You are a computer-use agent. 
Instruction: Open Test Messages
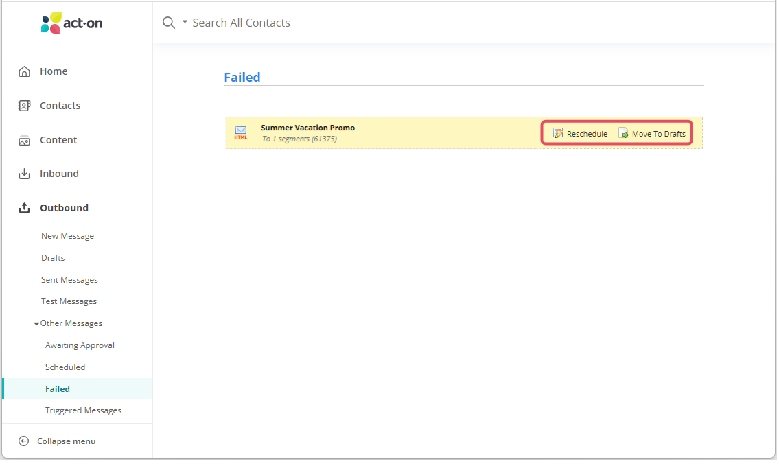pyautogui.click(x=69, y=301)
